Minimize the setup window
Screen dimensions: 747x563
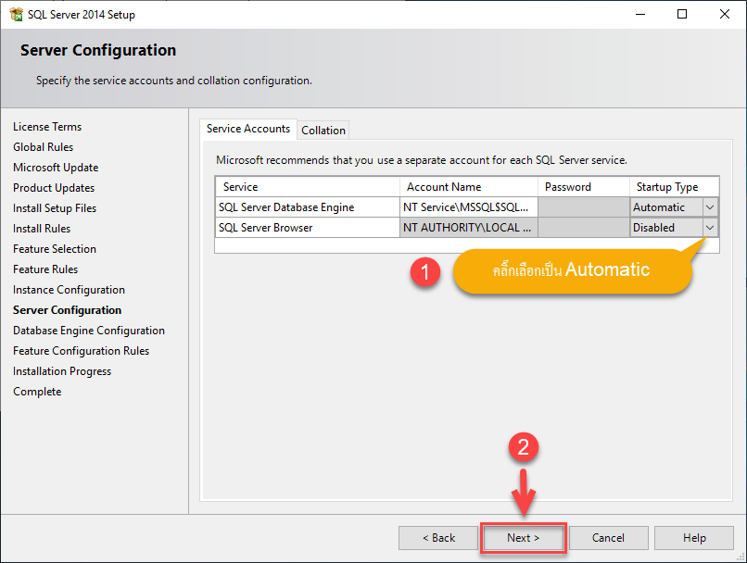tap(640, 14)
